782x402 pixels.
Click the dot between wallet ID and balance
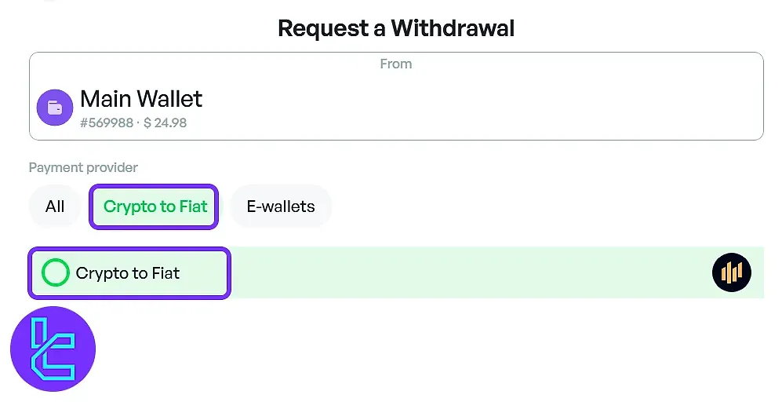tap(138, 122)
